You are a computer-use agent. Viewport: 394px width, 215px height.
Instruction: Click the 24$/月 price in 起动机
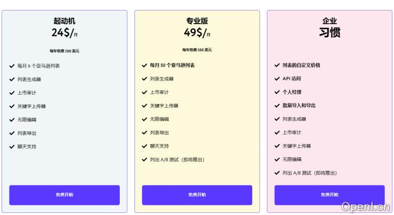65,33
